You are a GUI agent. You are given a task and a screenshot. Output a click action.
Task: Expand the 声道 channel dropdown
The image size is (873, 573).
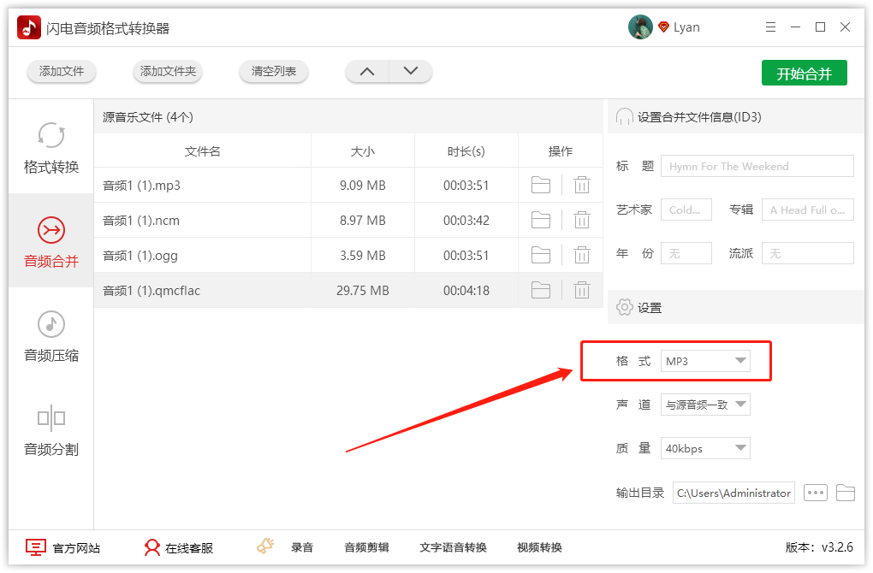[x=705, y=405]
